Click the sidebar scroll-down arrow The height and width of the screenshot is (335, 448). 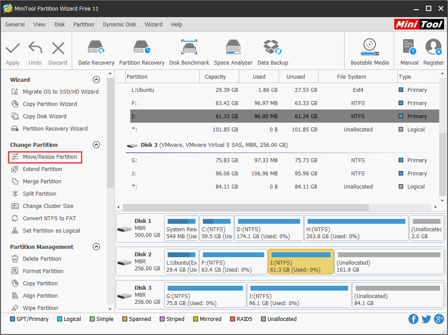[110, 309]
